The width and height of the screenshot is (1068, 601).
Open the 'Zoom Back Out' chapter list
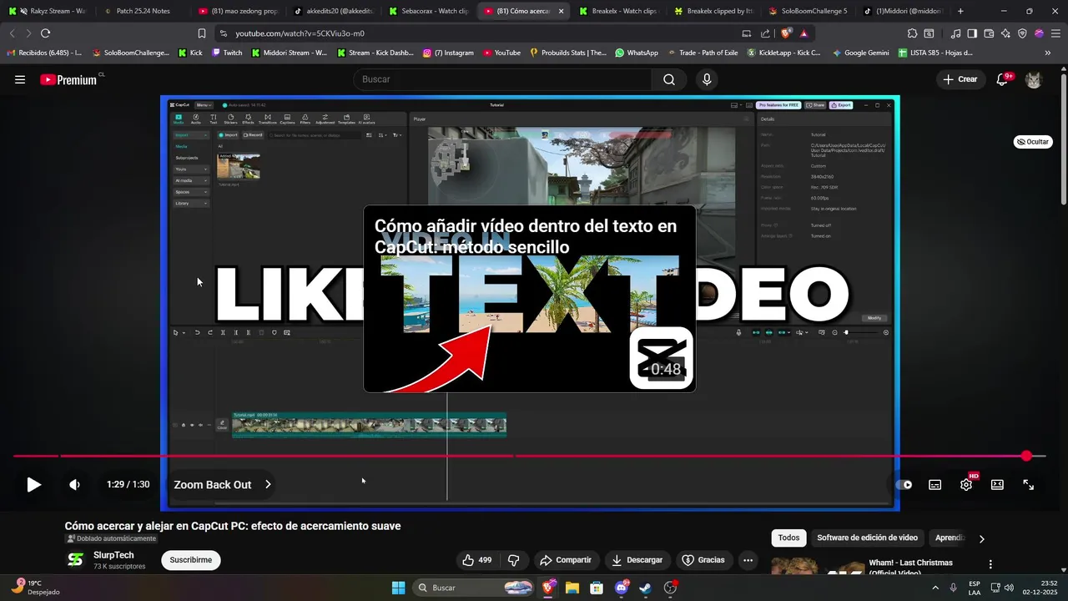pos(222,484)
